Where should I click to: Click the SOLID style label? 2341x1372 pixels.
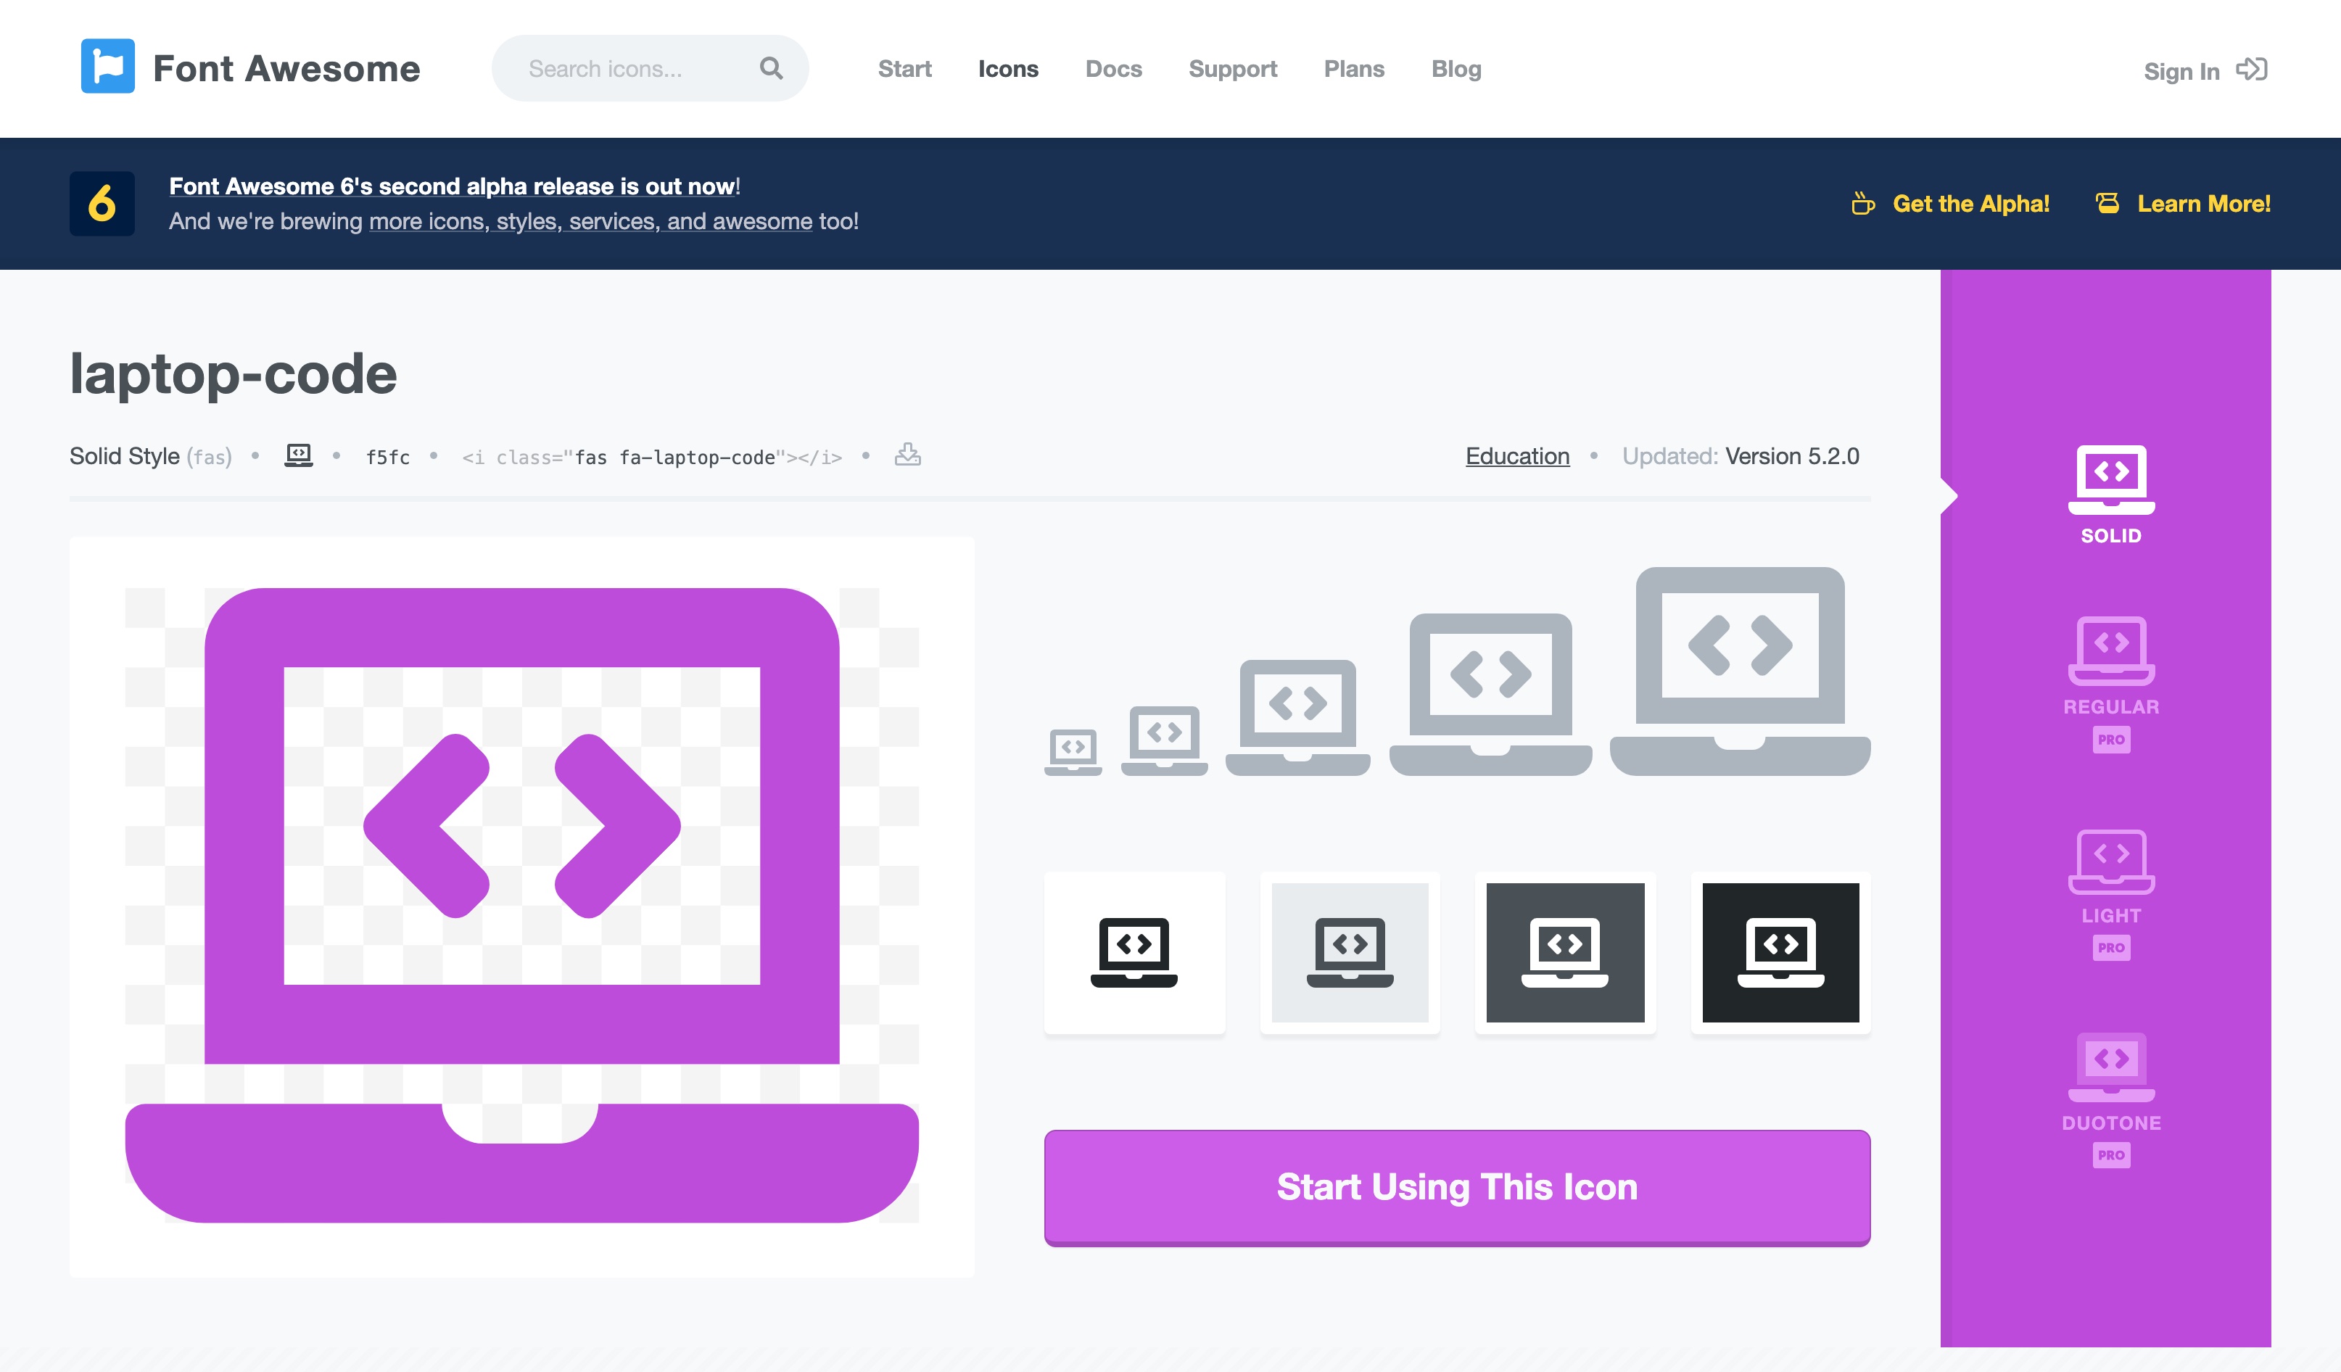[x=2110, y=536]
